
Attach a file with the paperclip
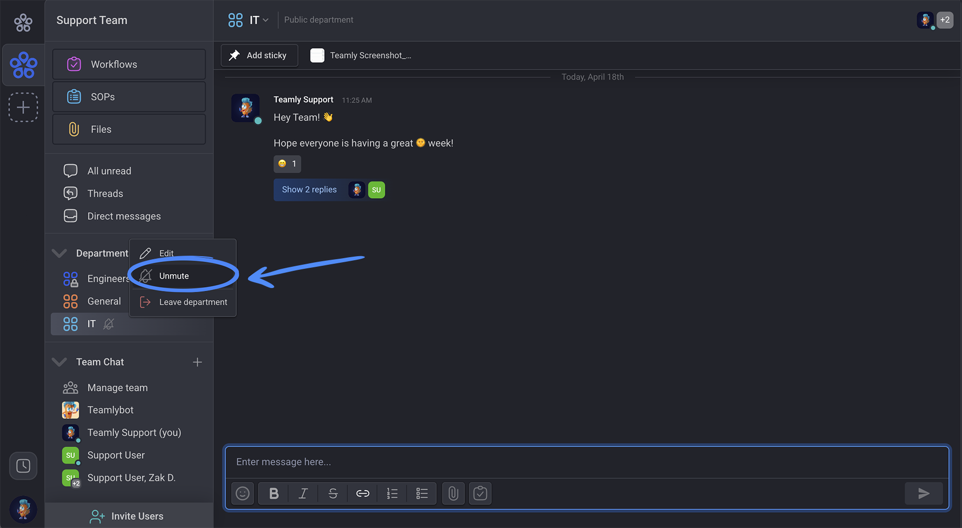coord(453,493)
